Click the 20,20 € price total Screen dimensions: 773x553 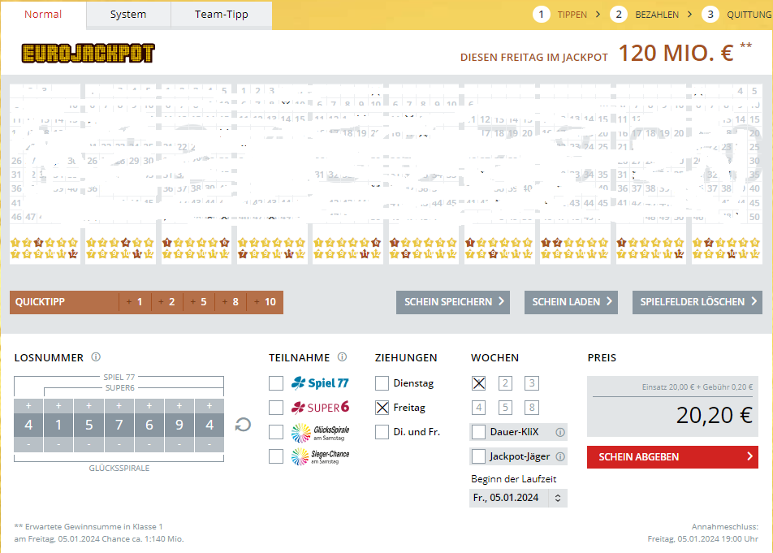tap(714, 415)
